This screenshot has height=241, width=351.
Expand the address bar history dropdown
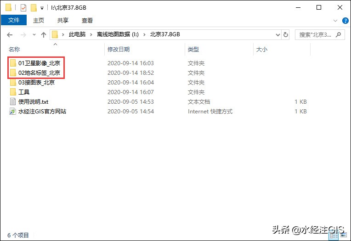tap(278, 35)
